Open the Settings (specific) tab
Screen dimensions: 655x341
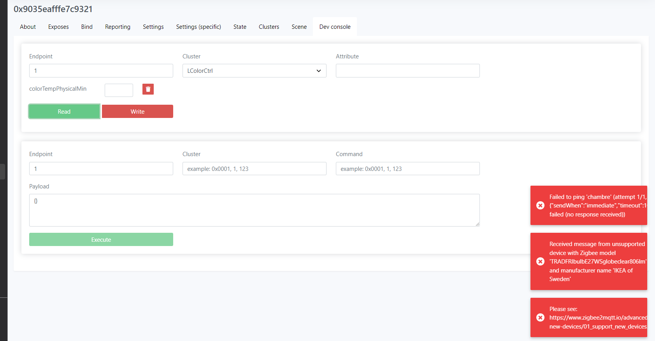198,27
